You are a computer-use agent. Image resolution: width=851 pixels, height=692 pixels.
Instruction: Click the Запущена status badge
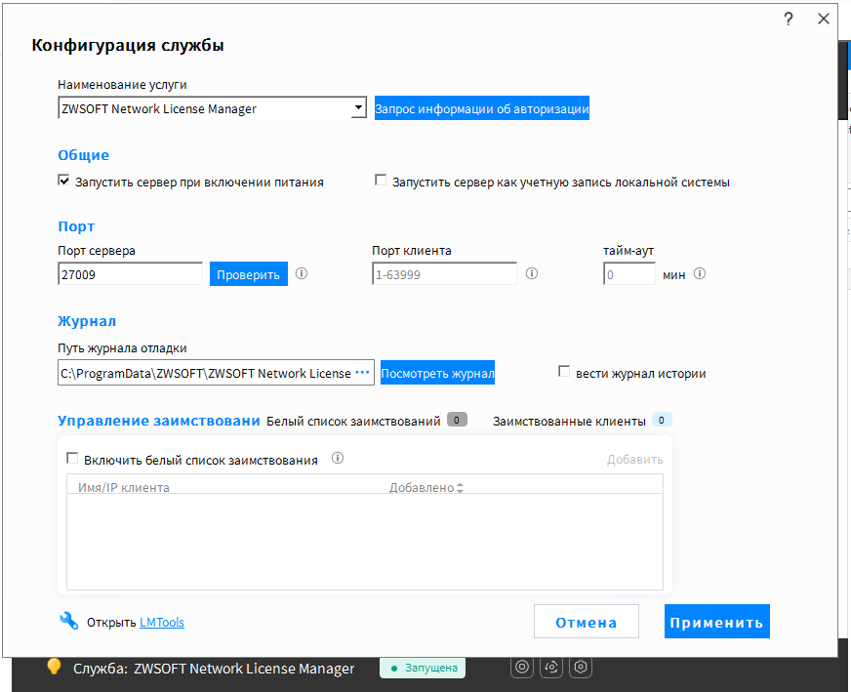[423, 668]
